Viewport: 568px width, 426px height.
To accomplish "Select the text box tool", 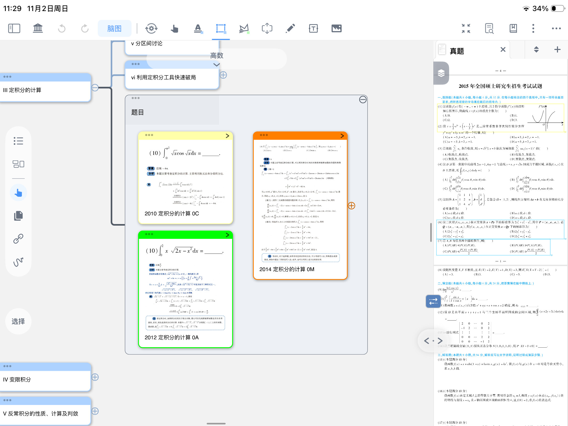I will coord(313,28).
